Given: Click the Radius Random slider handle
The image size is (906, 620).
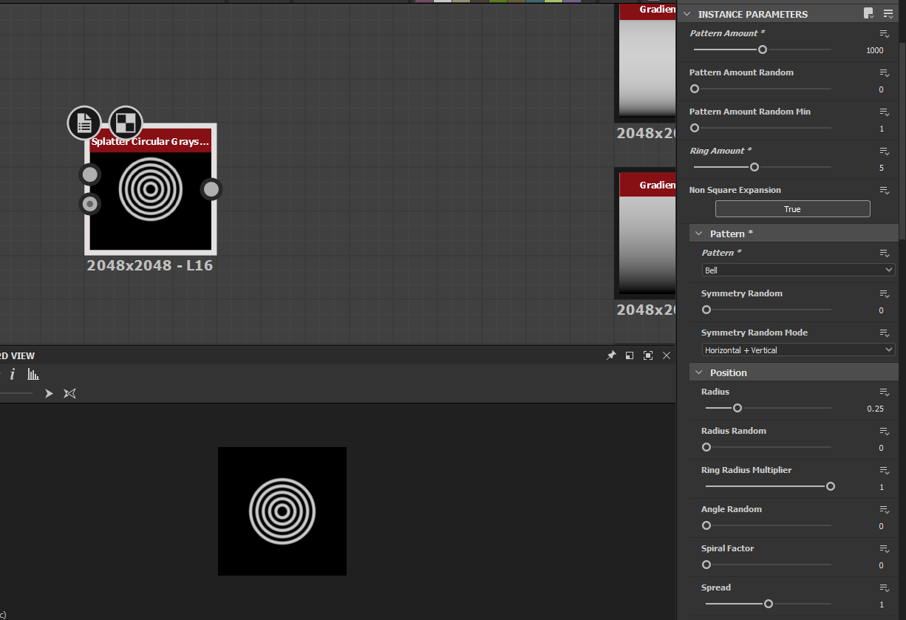Looking at the screenshot, I should click(x=706, y=447).
